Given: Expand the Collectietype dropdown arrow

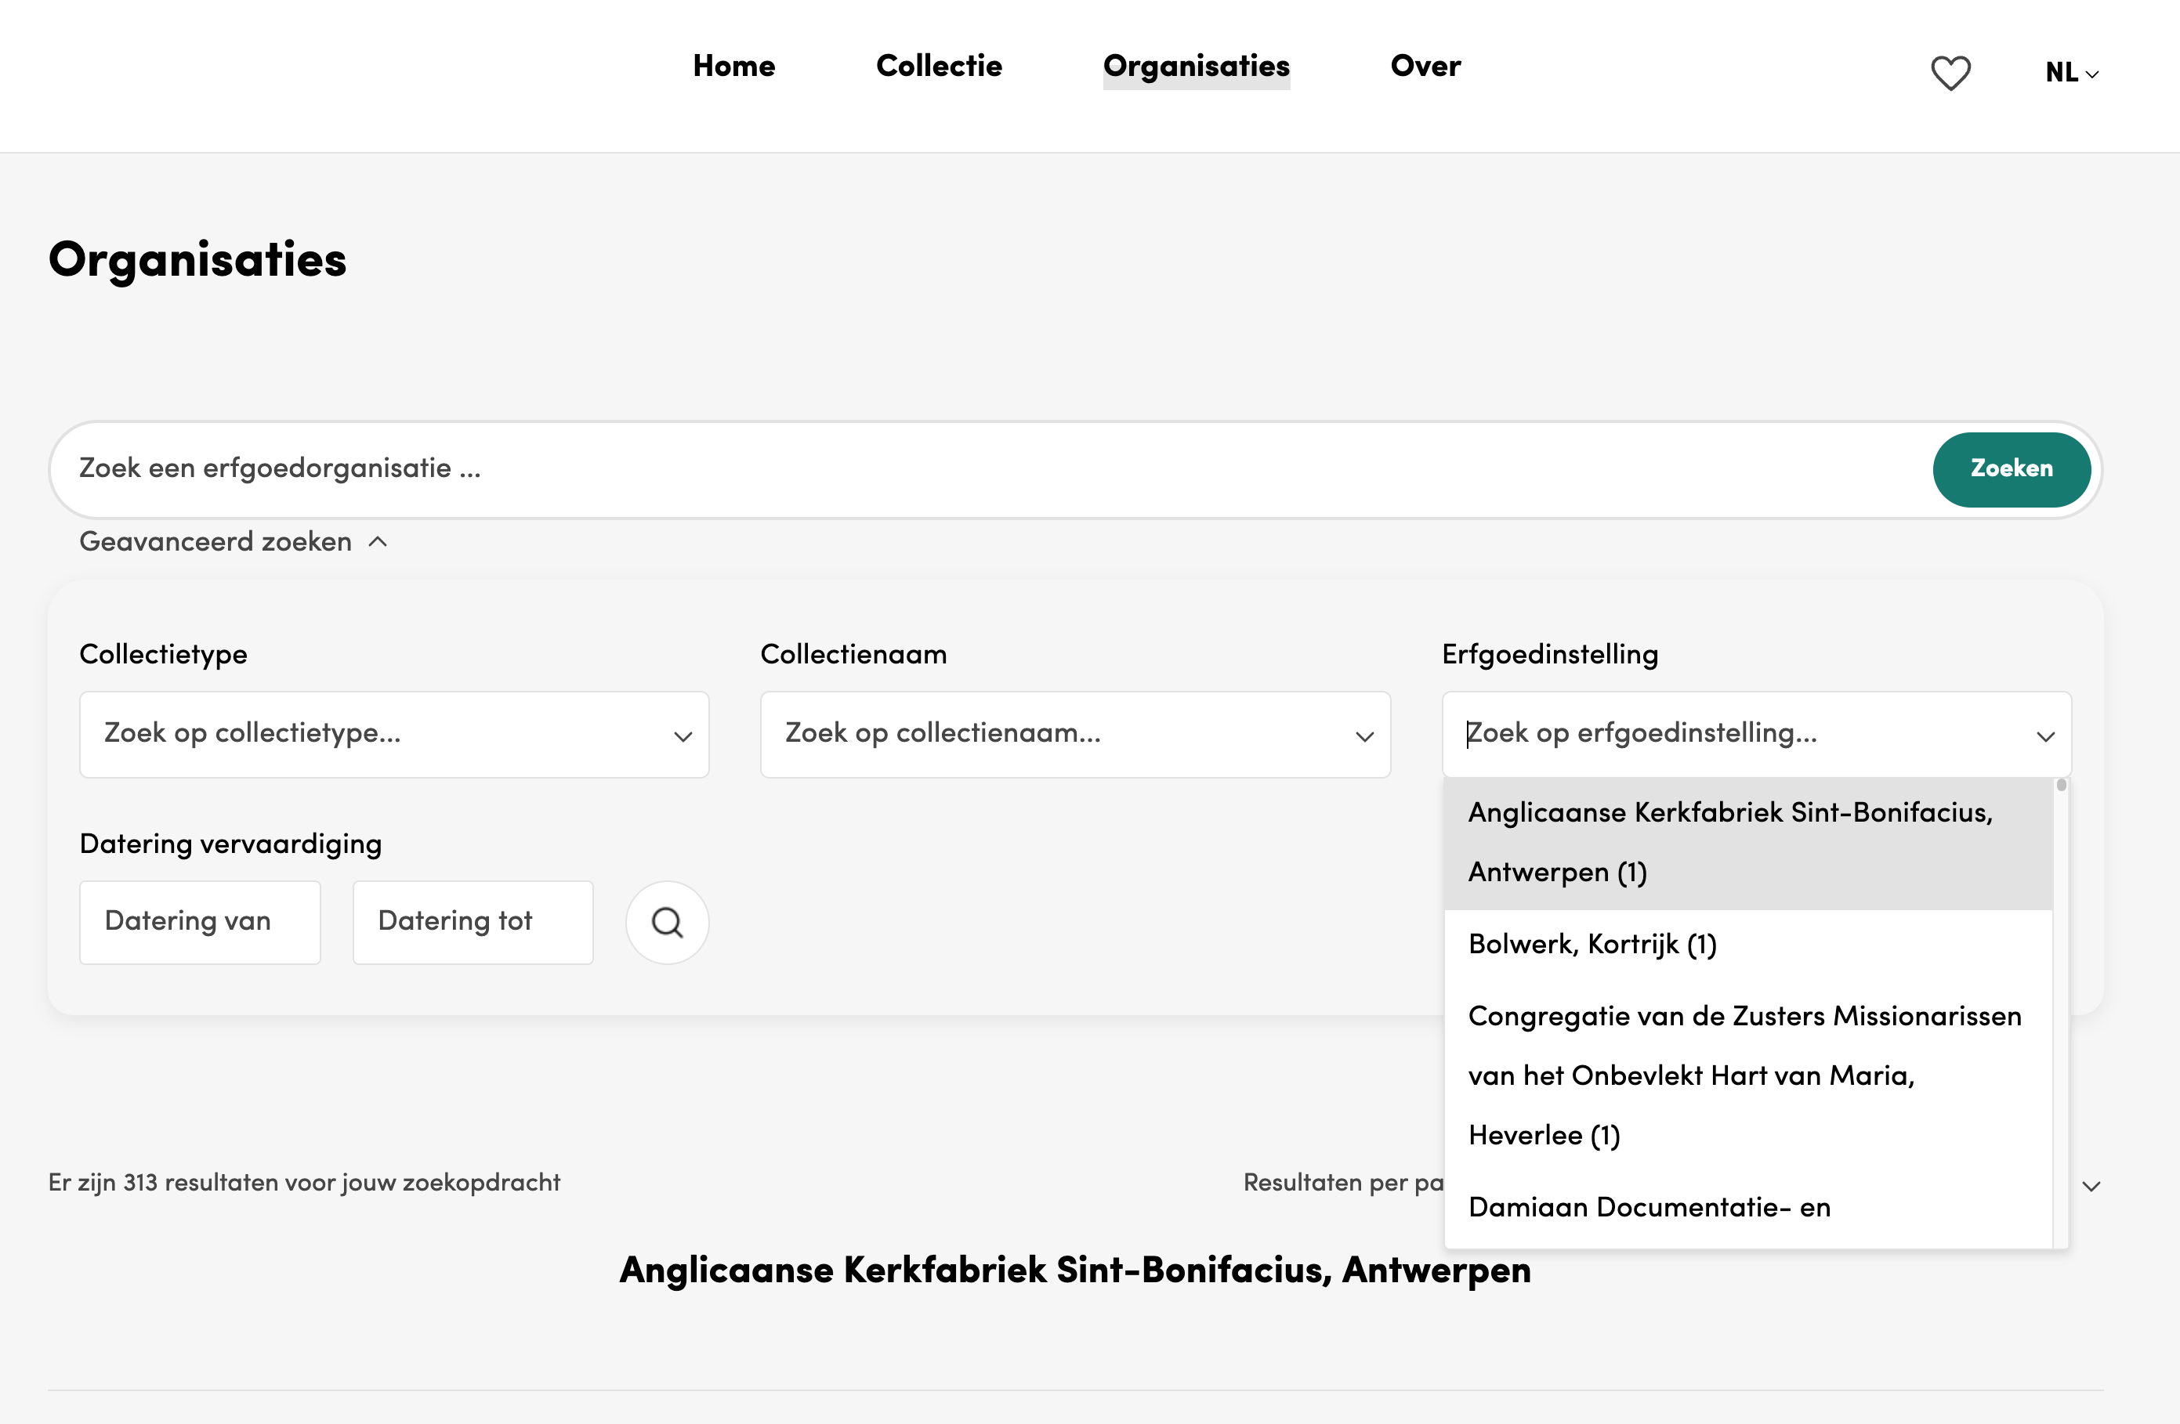Looking at the screenshot, I should (x=683, y=736).
